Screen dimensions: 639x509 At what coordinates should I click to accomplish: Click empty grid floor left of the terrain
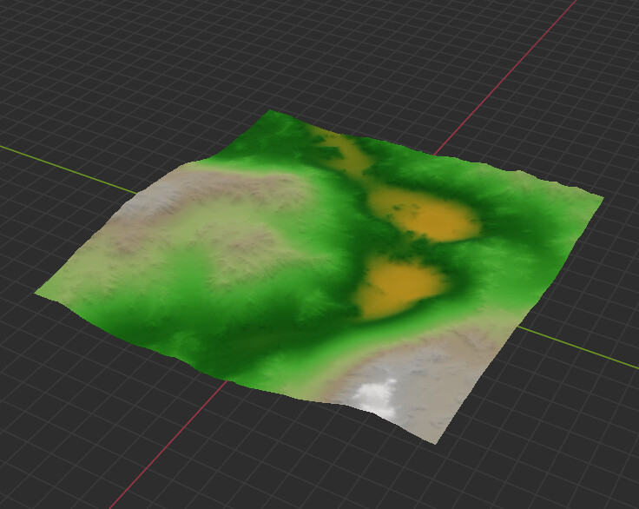point(52,391)
